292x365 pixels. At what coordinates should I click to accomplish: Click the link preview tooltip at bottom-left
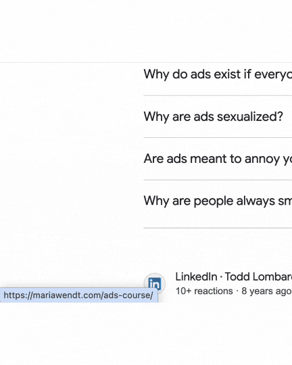coord(78,295)
